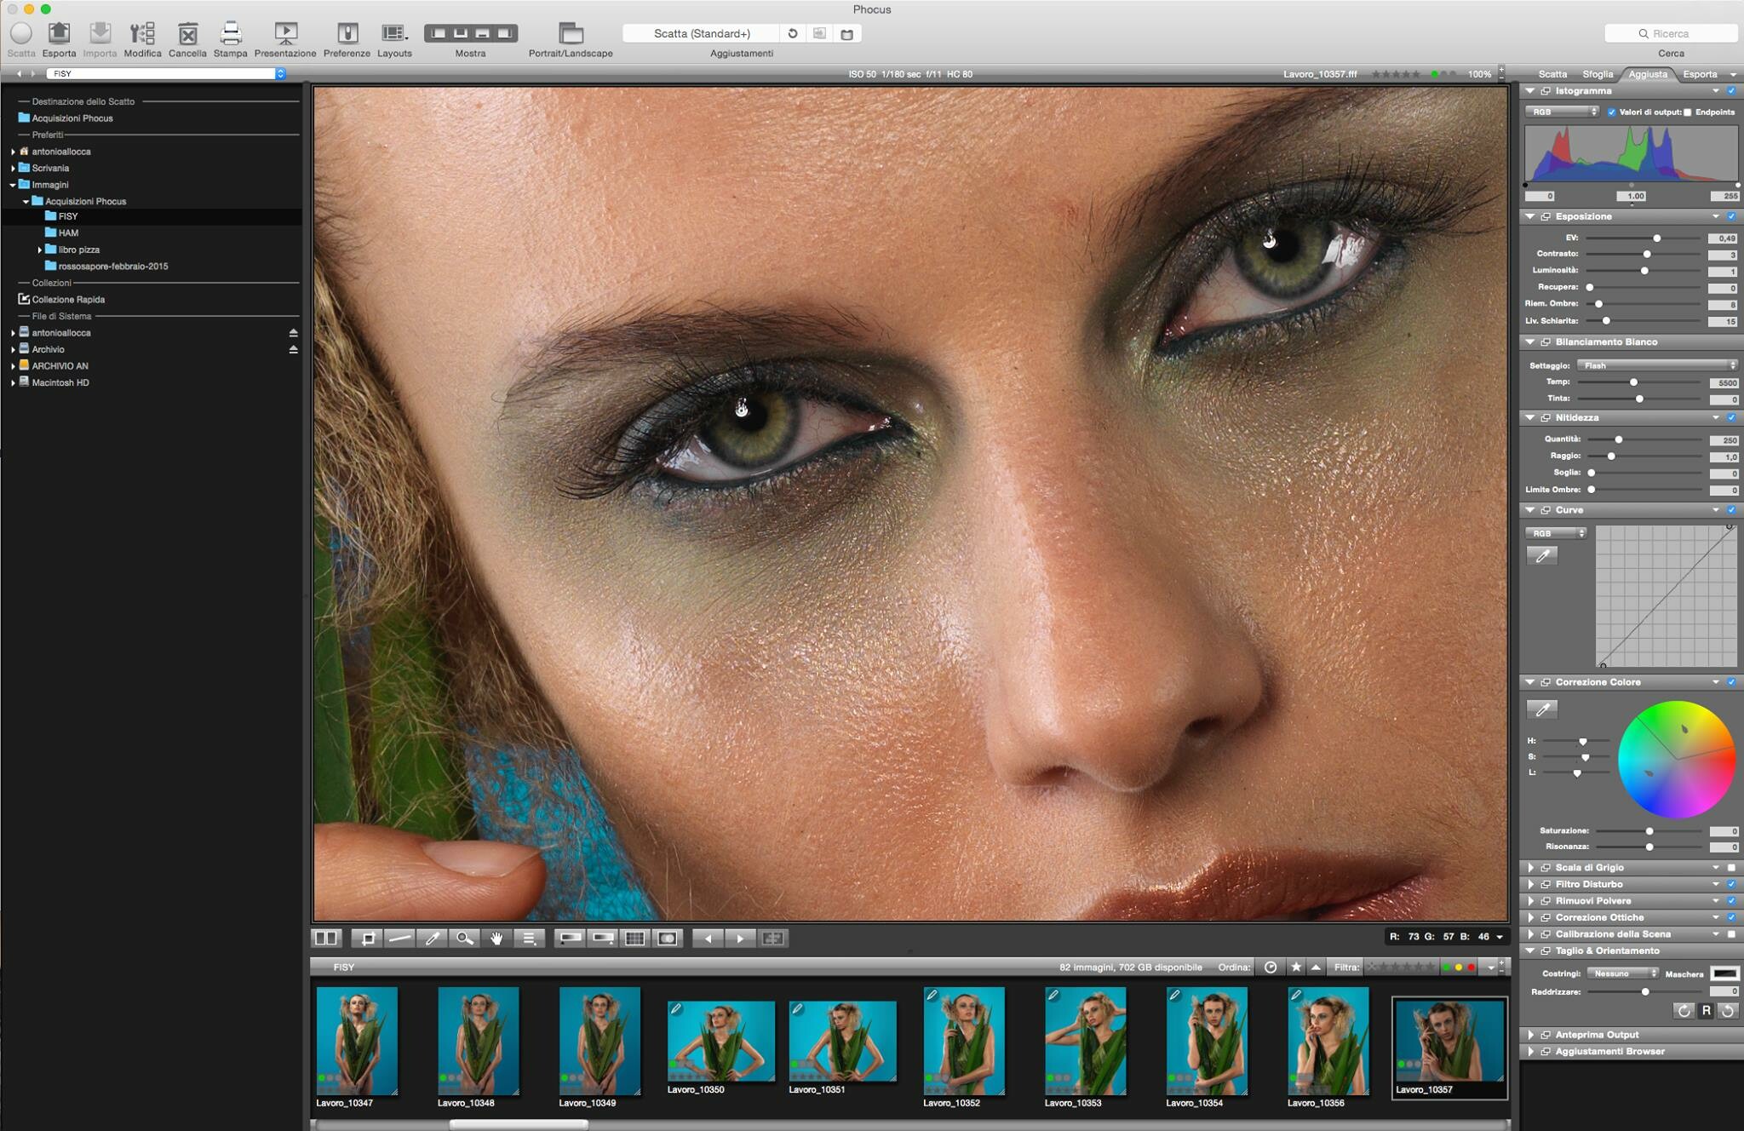Switch to the Esporta tab
This screenshot has width=1744, height=1131.
click(1700, 74)
